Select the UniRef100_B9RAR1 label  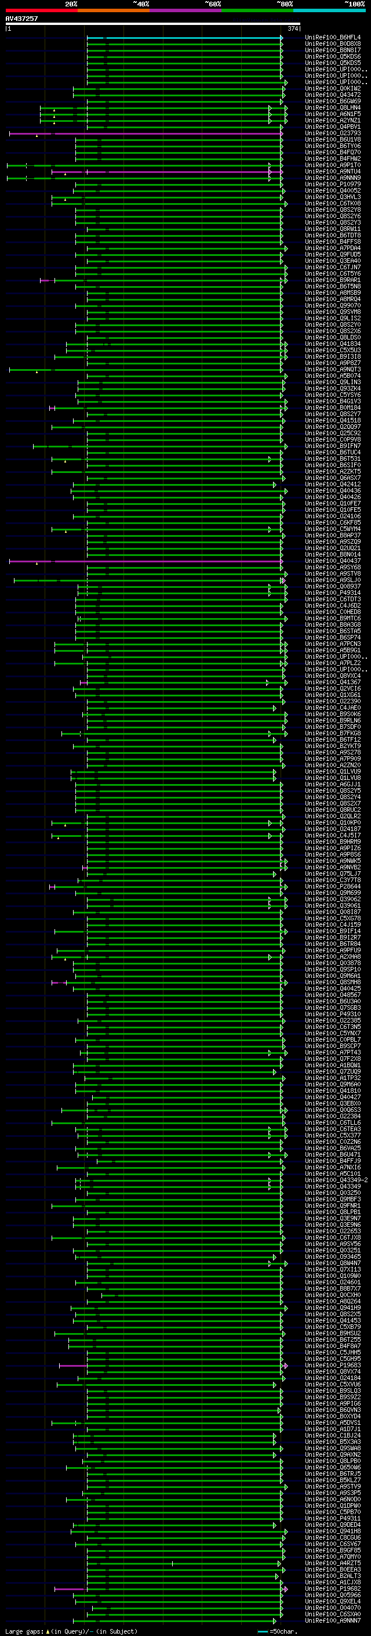coord(332,280)
